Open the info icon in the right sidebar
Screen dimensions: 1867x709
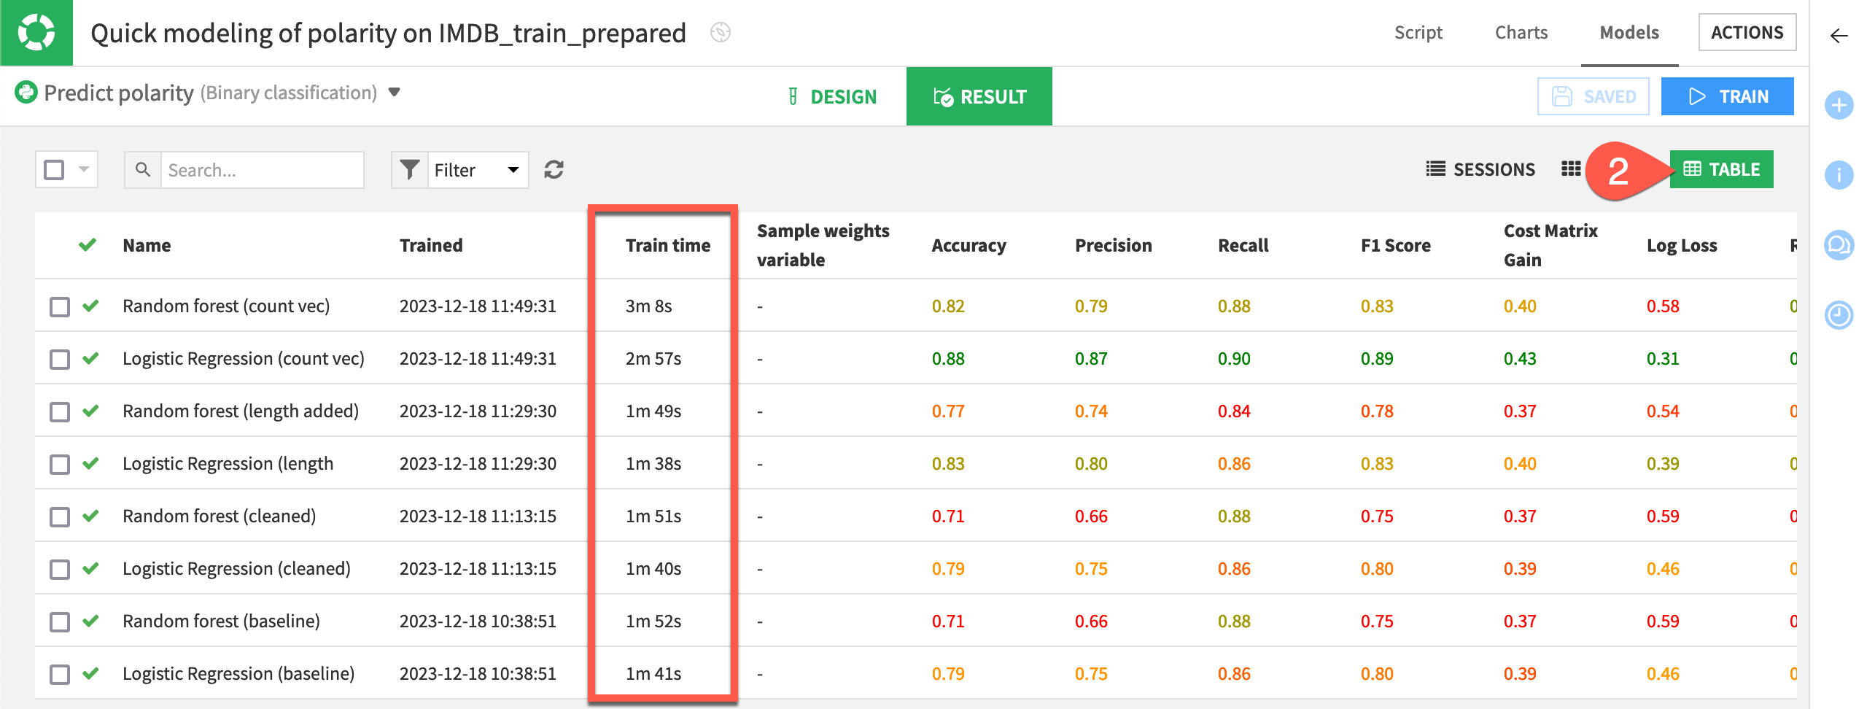pyautogui.click(x=1839, y=175)
